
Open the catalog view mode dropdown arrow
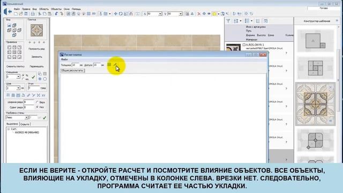pyautogui.click(x=251, y=21)
